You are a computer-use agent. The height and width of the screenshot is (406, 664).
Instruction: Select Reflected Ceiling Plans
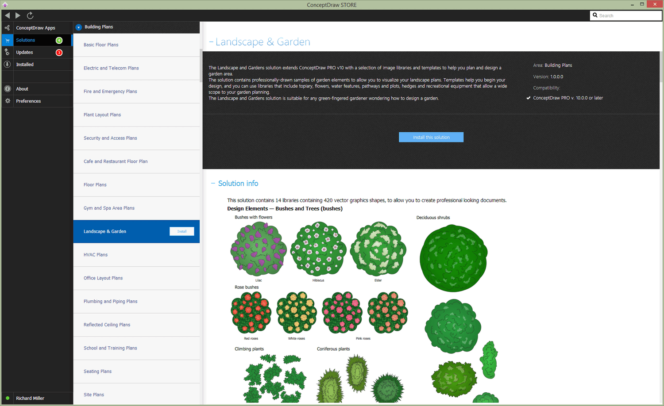point(136,325)
